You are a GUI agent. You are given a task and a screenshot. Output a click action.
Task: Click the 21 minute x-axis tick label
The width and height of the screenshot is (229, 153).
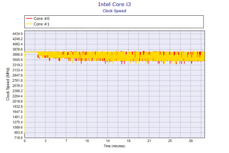(149, 141)
